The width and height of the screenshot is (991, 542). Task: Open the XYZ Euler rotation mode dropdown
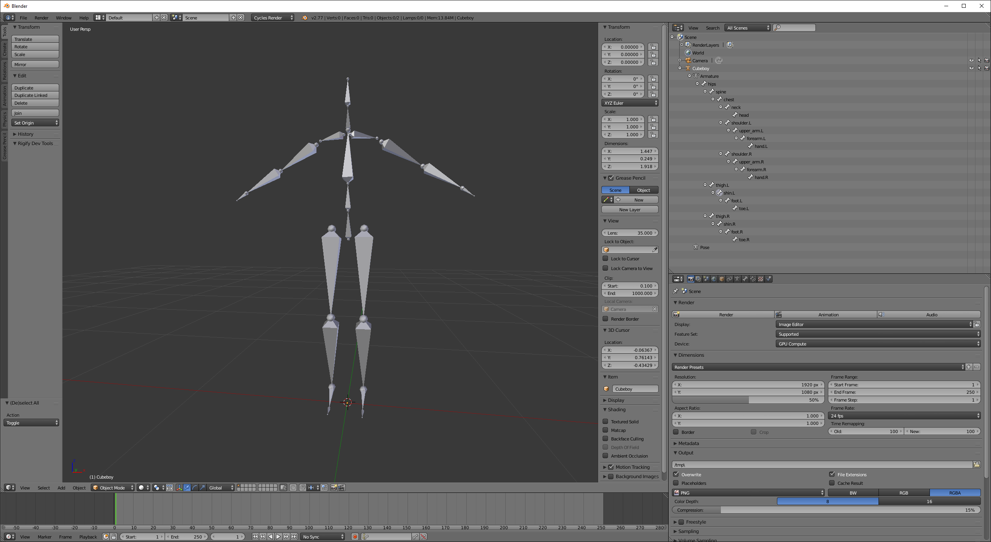[x=630, y=103]
